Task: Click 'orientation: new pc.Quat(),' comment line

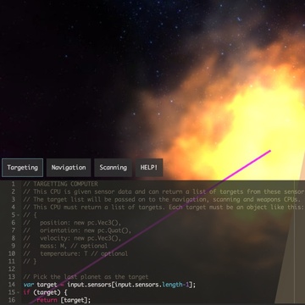Action: coord(77,230)
